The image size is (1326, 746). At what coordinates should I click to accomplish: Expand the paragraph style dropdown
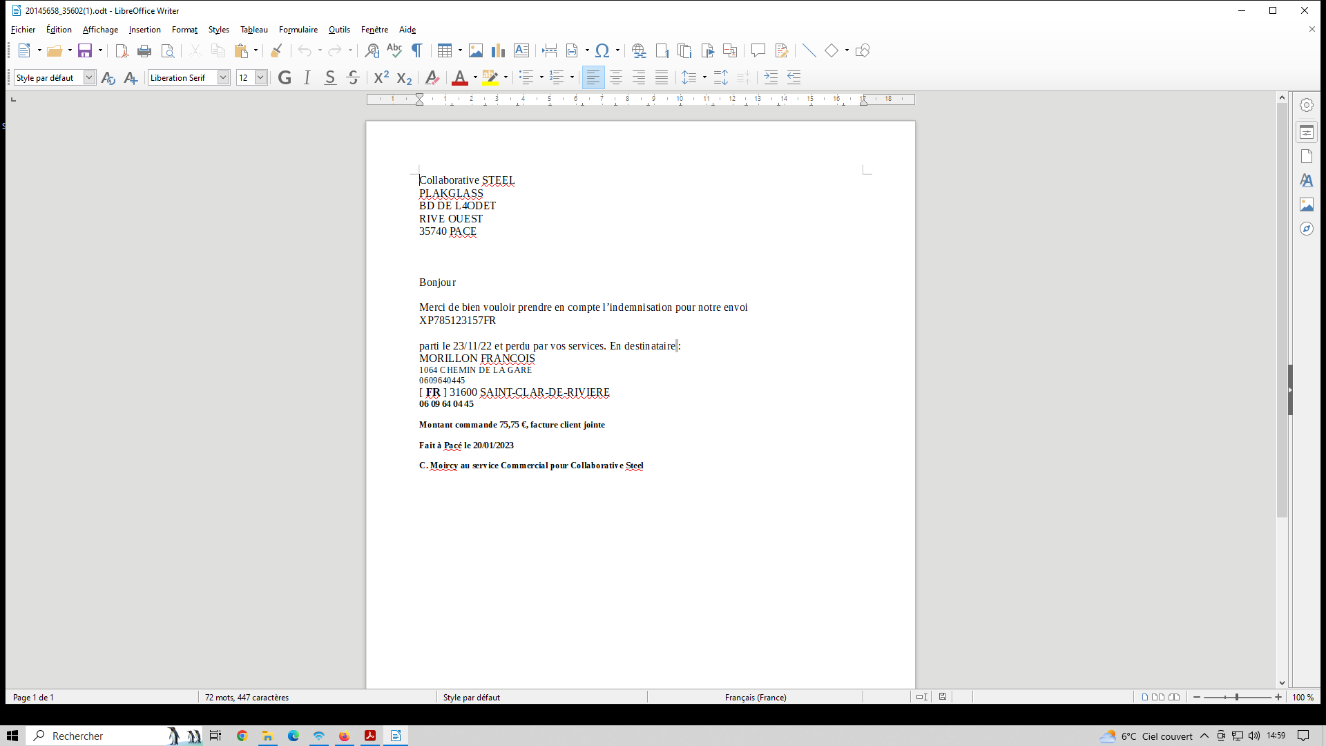(89, 77)
